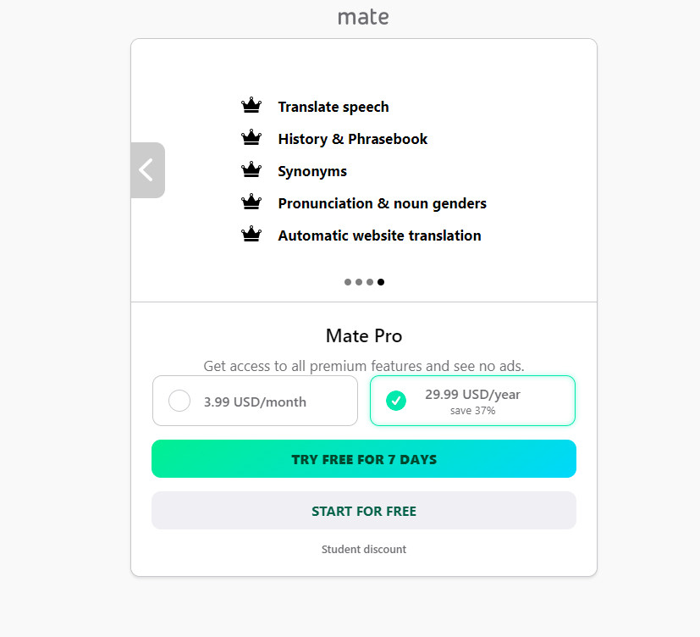Click crown icon beside Automatic website translation
Screen dimensions: 700x637
pos(251,235)
